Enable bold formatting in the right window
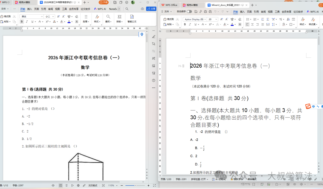 pyautogui.click(x=185, y=24)
